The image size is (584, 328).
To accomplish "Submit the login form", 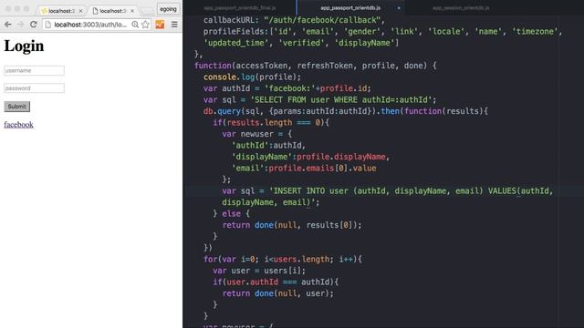I will point(16,107).
